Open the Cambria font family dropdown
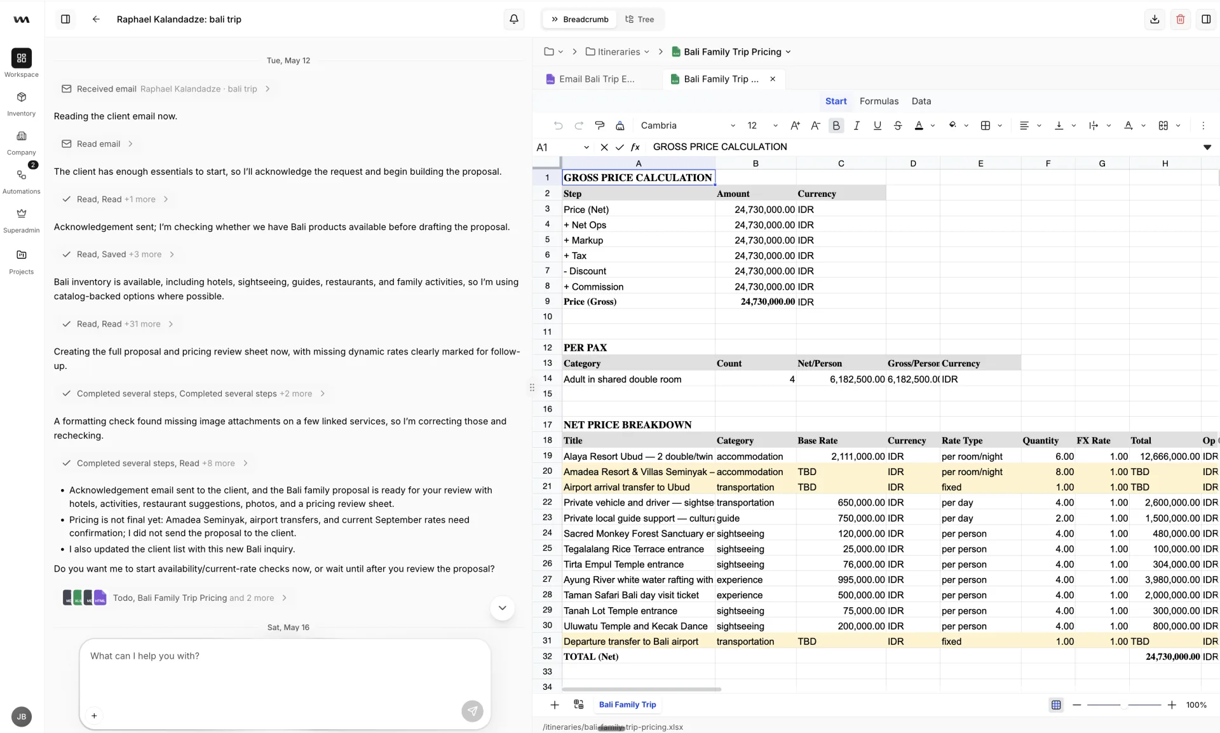 click(x=688, y=126)
